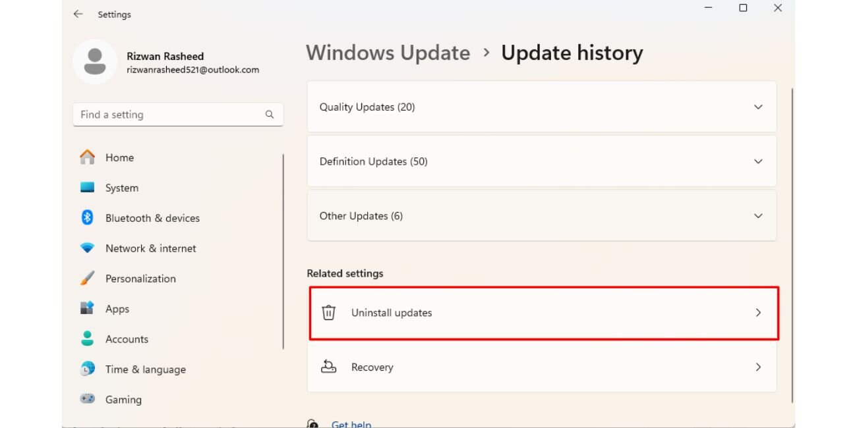The image size is (857, 428).
Task: Click the user profile avatar picture
Action: click(95, 62)
